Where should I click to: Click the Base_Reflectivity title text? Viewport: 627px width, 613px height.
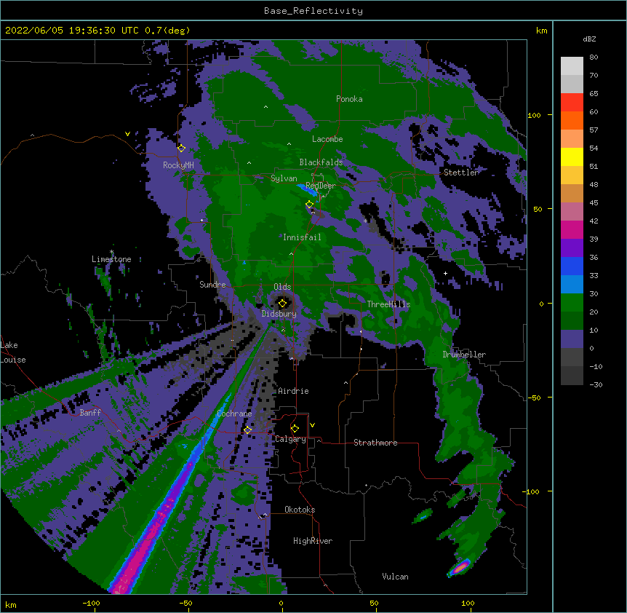tap(313, 11)
